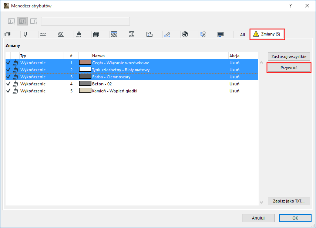The height and width of the screenshot is (228, 316).
Task: Click surface icon in Beton - 02 row
Action: (15, 84)
